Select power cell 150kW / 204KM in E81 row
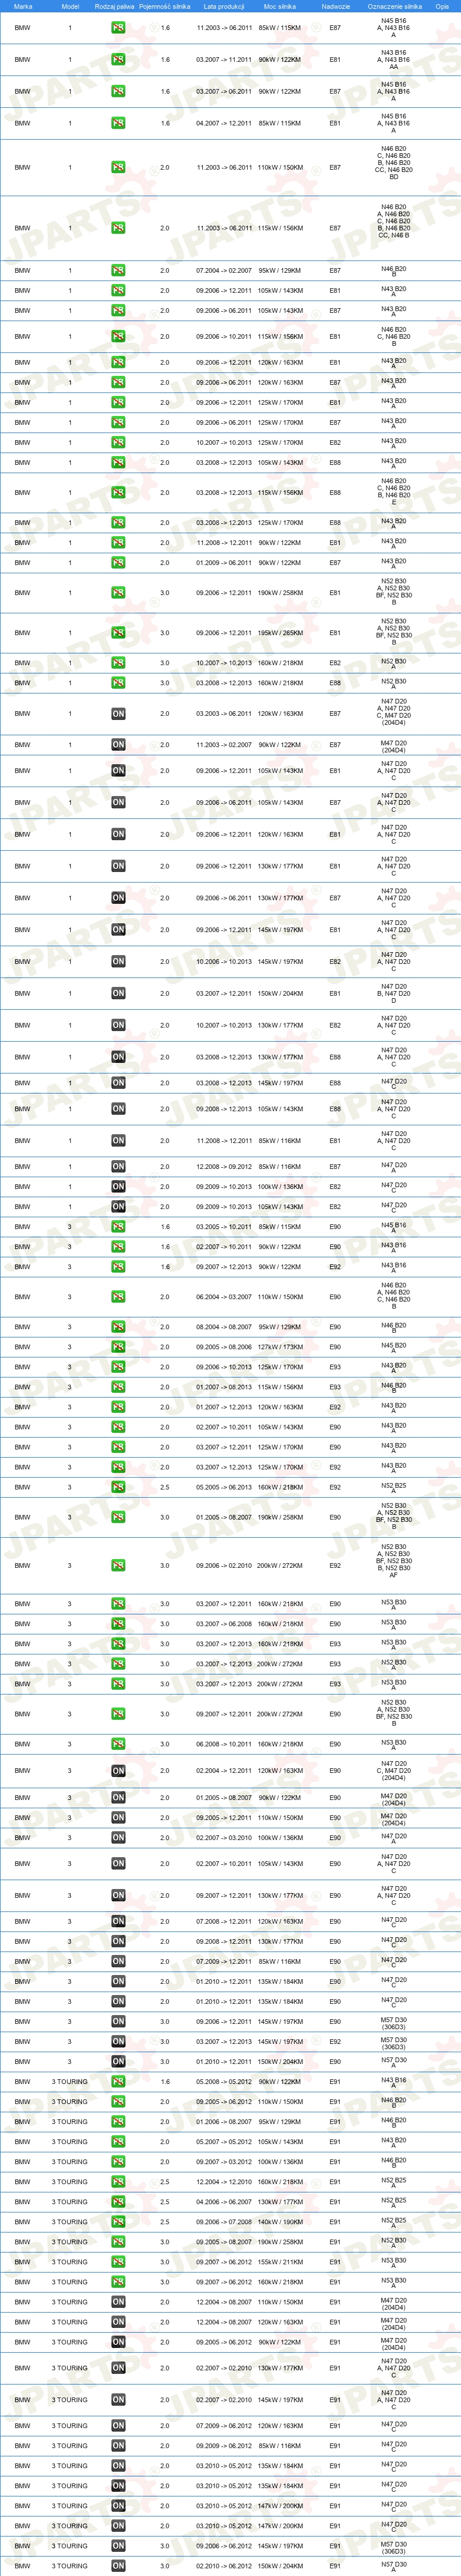Image resolution: width=461 pixels, height=2576 pixels. 279,993
